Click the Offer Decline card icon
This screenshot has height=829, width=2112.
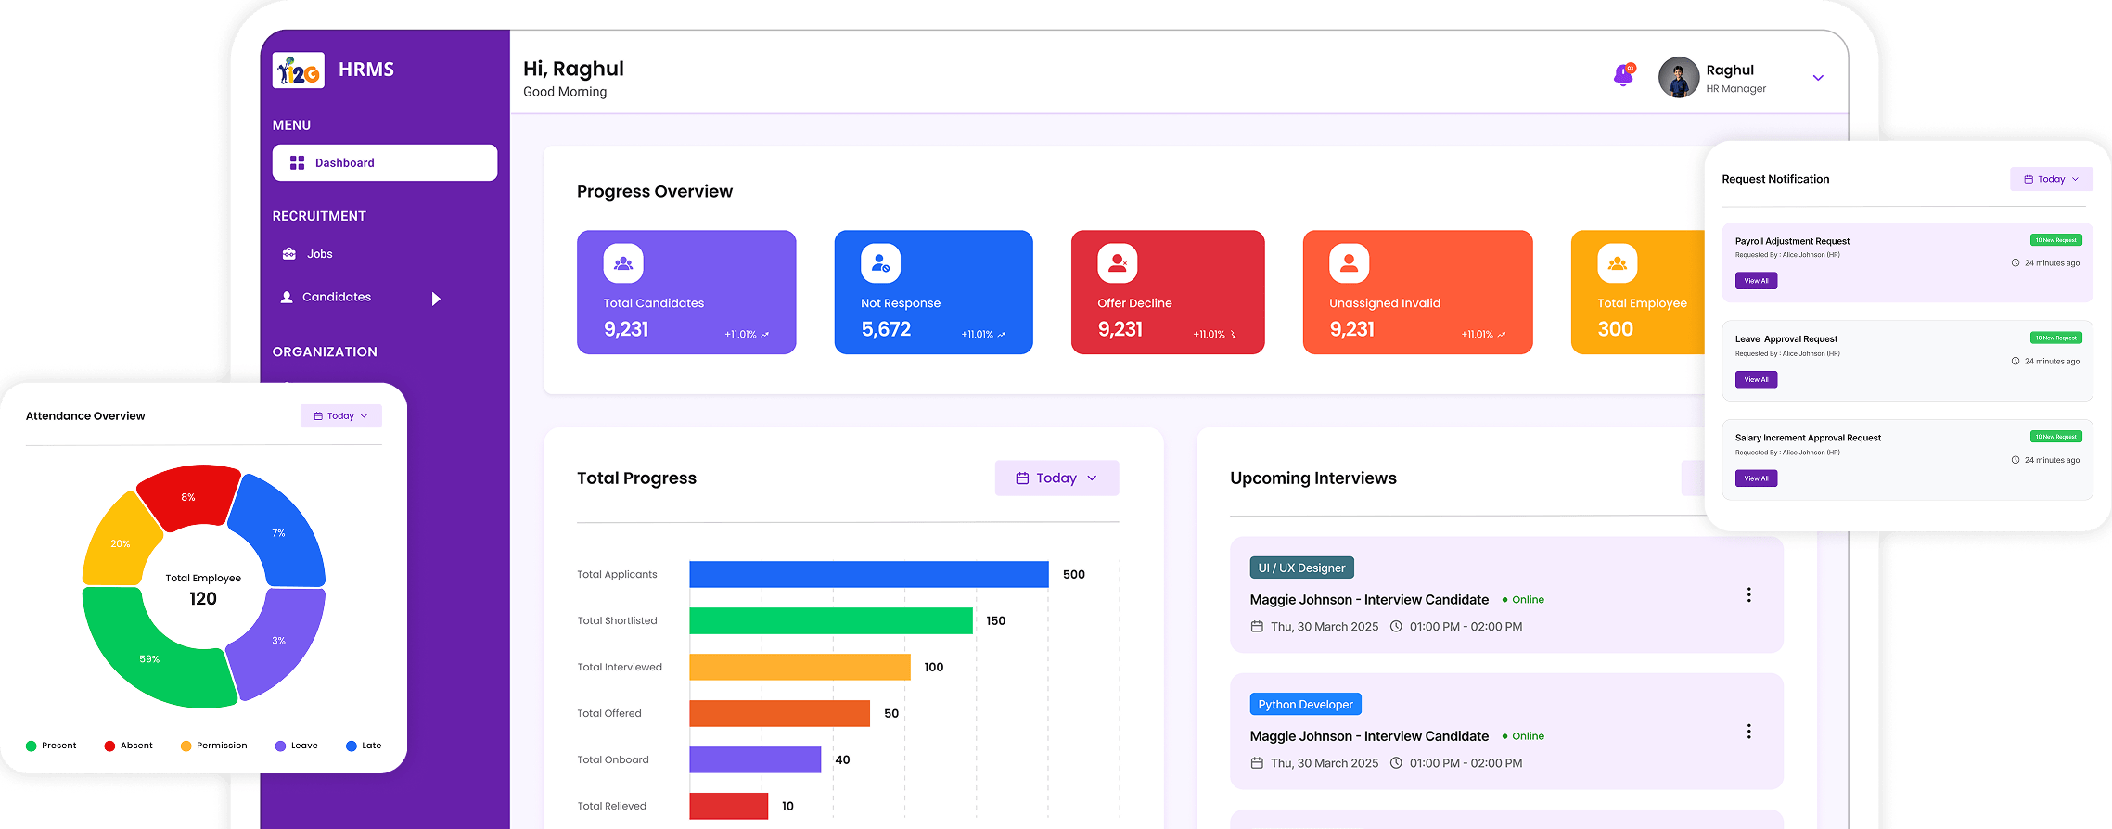point(1117,263)
